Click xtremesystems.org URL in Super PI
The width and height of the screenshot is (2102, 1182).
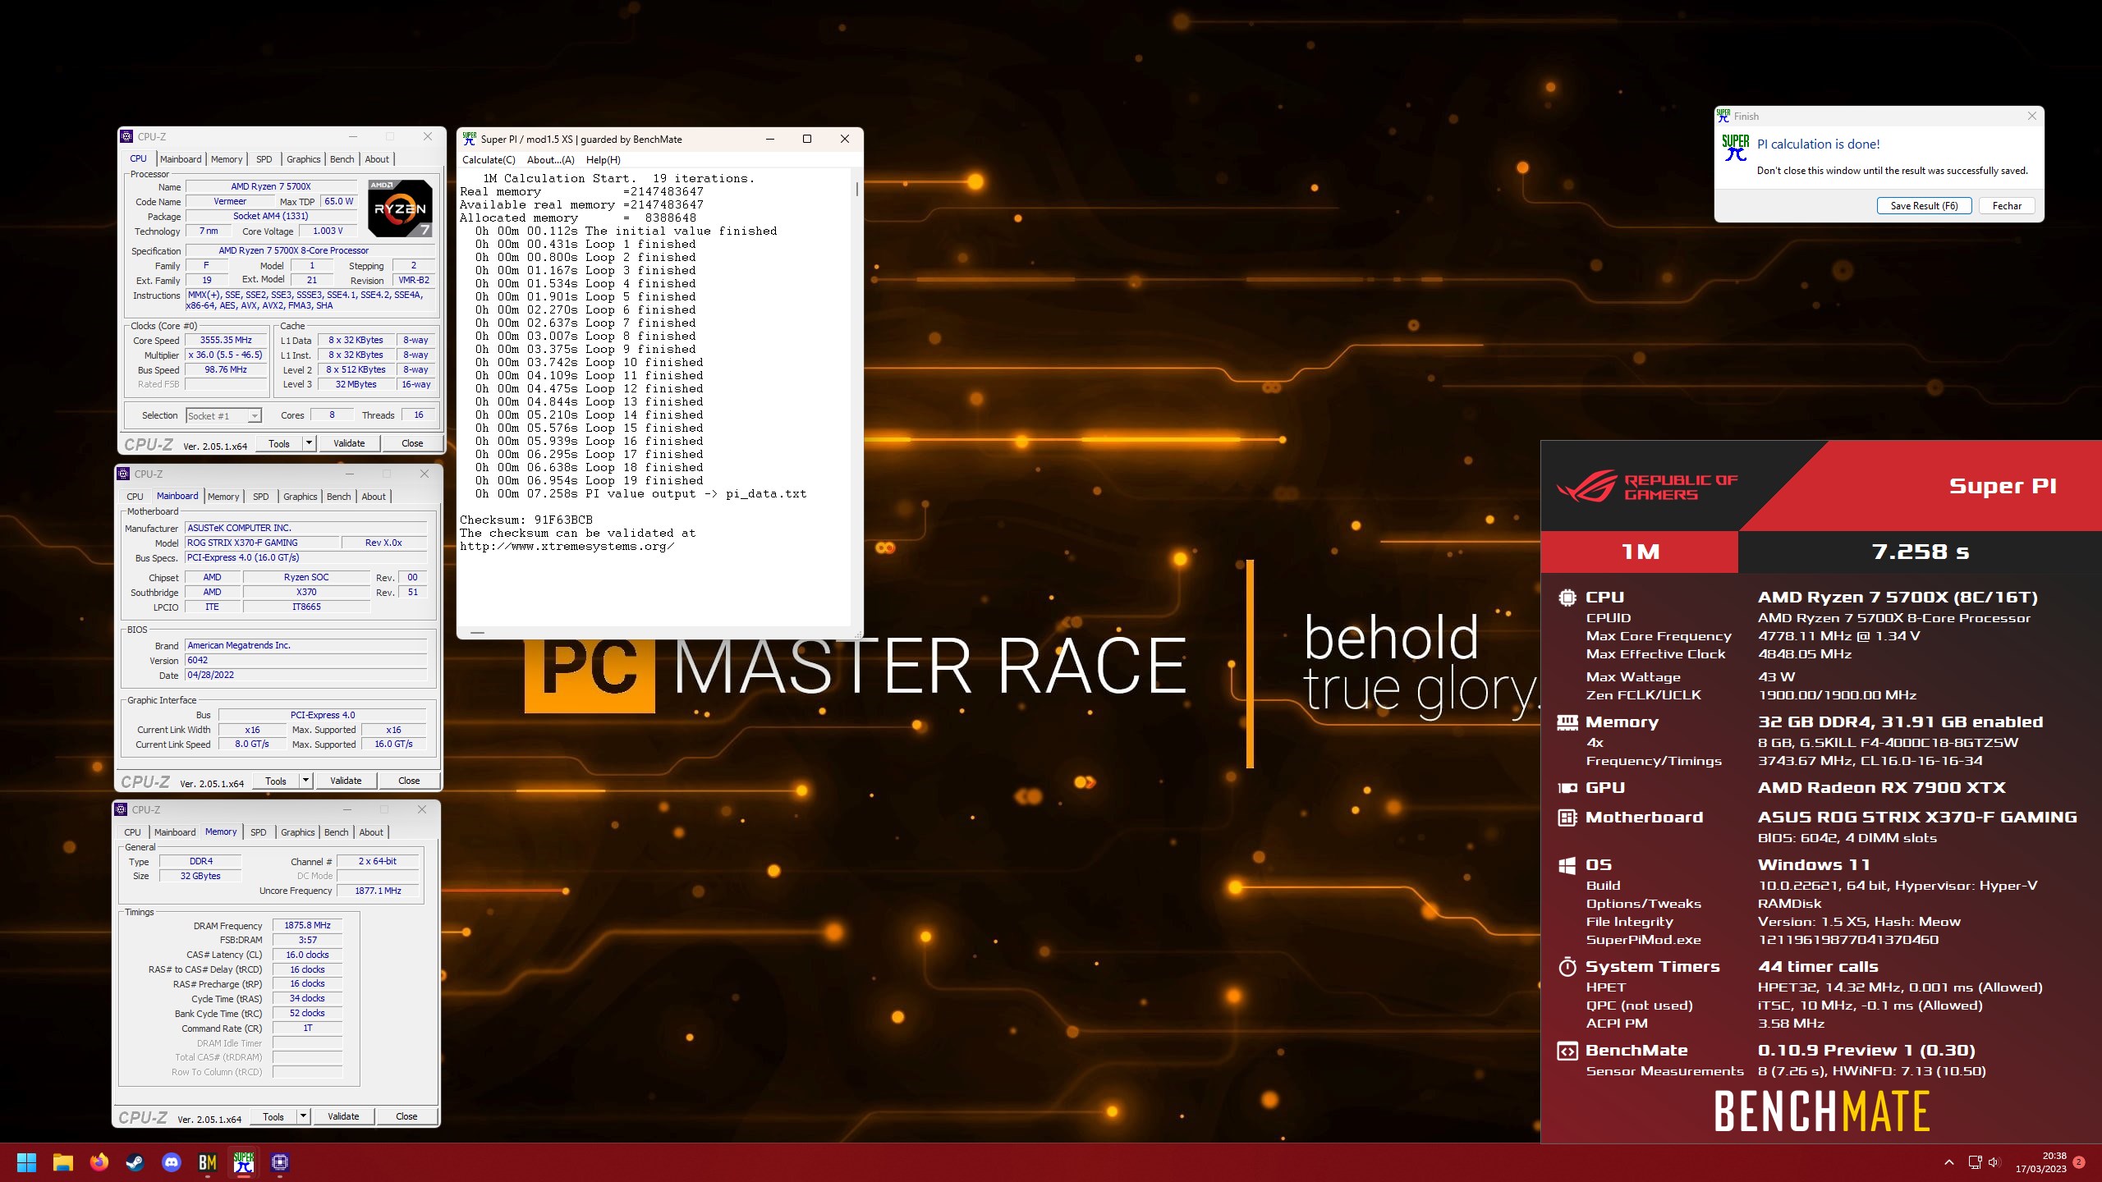[x=567, y=547]
